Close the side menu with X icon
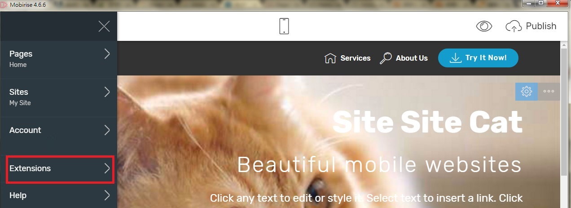 coord(104,27)
